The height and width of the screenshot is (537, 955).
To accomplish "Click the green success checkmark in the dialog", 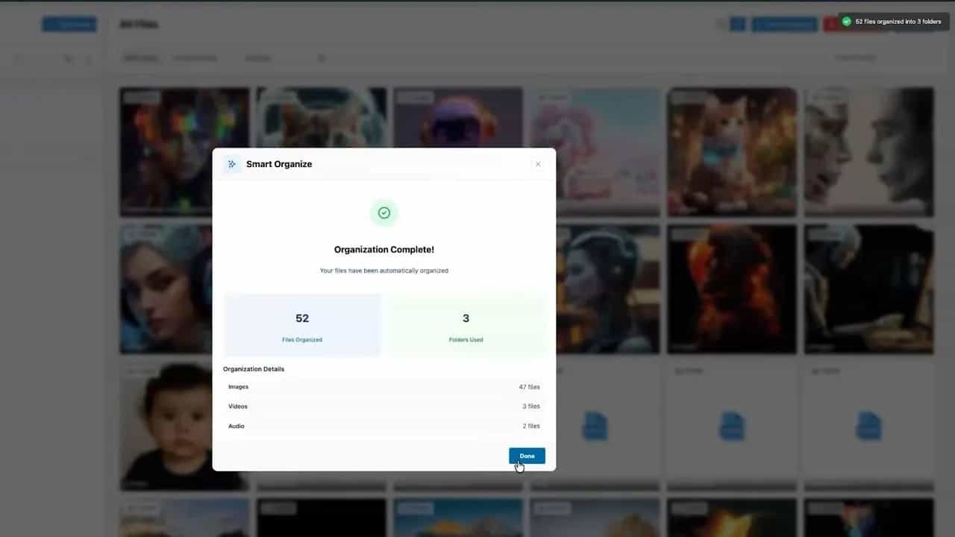I will [x=383, y=213].
